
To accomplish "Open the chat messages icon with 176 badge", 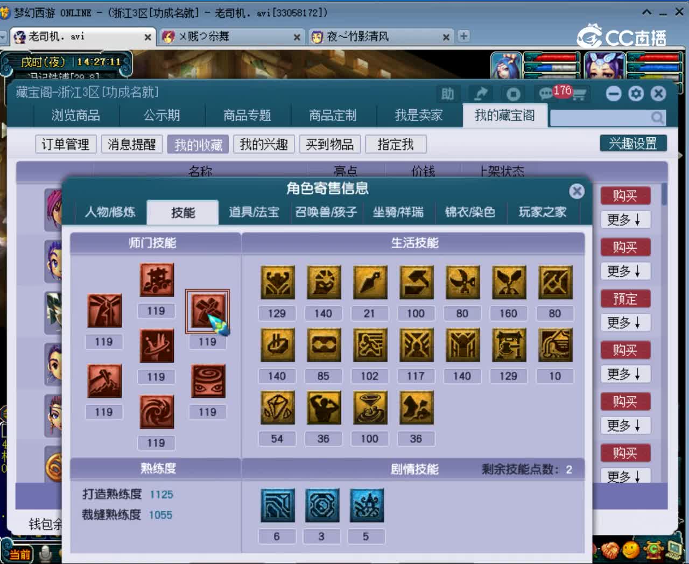I will 546,94.
